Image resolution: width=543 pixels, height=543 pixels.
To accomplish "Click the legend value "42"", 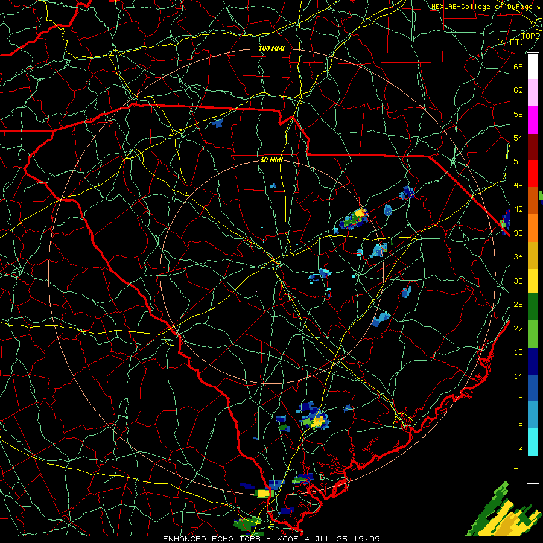I will coord(518,209).
